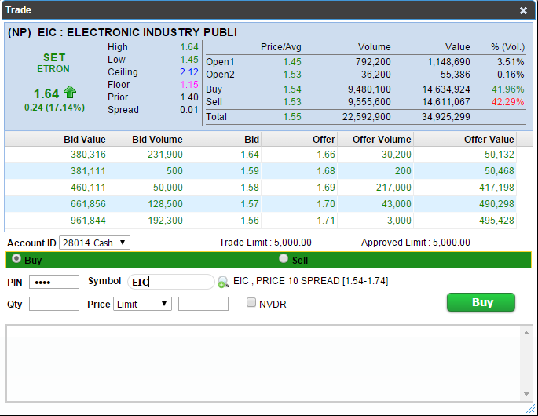This screenshot has width=538, height=416.
Task: Click the green up arrow price indicator
Action: point(70,93)
